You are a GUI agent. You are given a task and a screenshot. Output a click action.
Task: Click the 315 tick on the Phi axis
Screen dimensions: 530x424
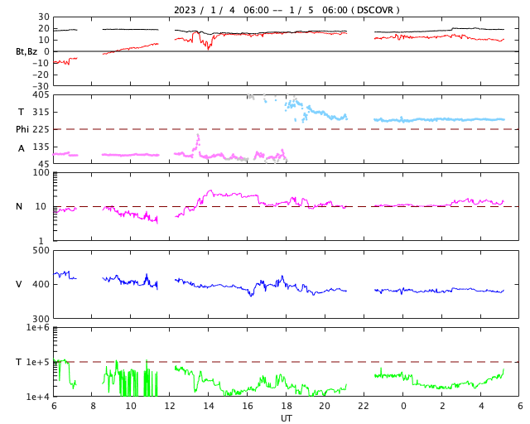click(x=41, y=112)
